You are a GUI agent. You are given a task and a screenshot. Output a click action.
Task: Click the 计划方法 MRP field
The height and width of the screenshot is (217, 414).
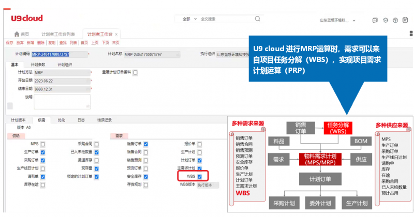click(62, 72)
